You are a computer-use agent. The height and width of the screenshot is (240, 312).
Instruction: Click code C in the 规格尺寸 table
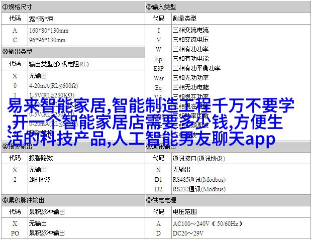pyautogui.click(x=15, y=40)
